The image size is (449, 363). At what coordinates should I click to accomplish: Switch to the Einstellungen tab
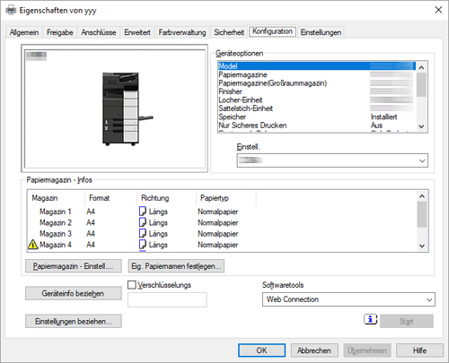pos(321,32)
